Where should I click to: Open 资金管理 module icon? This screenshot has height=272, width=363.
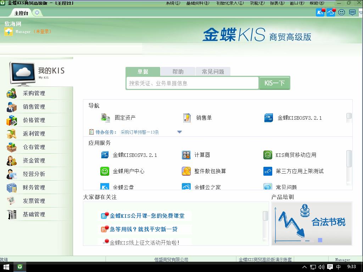pos(12,160)
